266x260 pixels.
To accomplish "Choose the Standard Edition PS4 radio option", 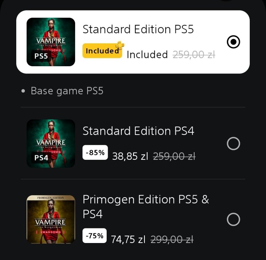I will coord(233,143).
